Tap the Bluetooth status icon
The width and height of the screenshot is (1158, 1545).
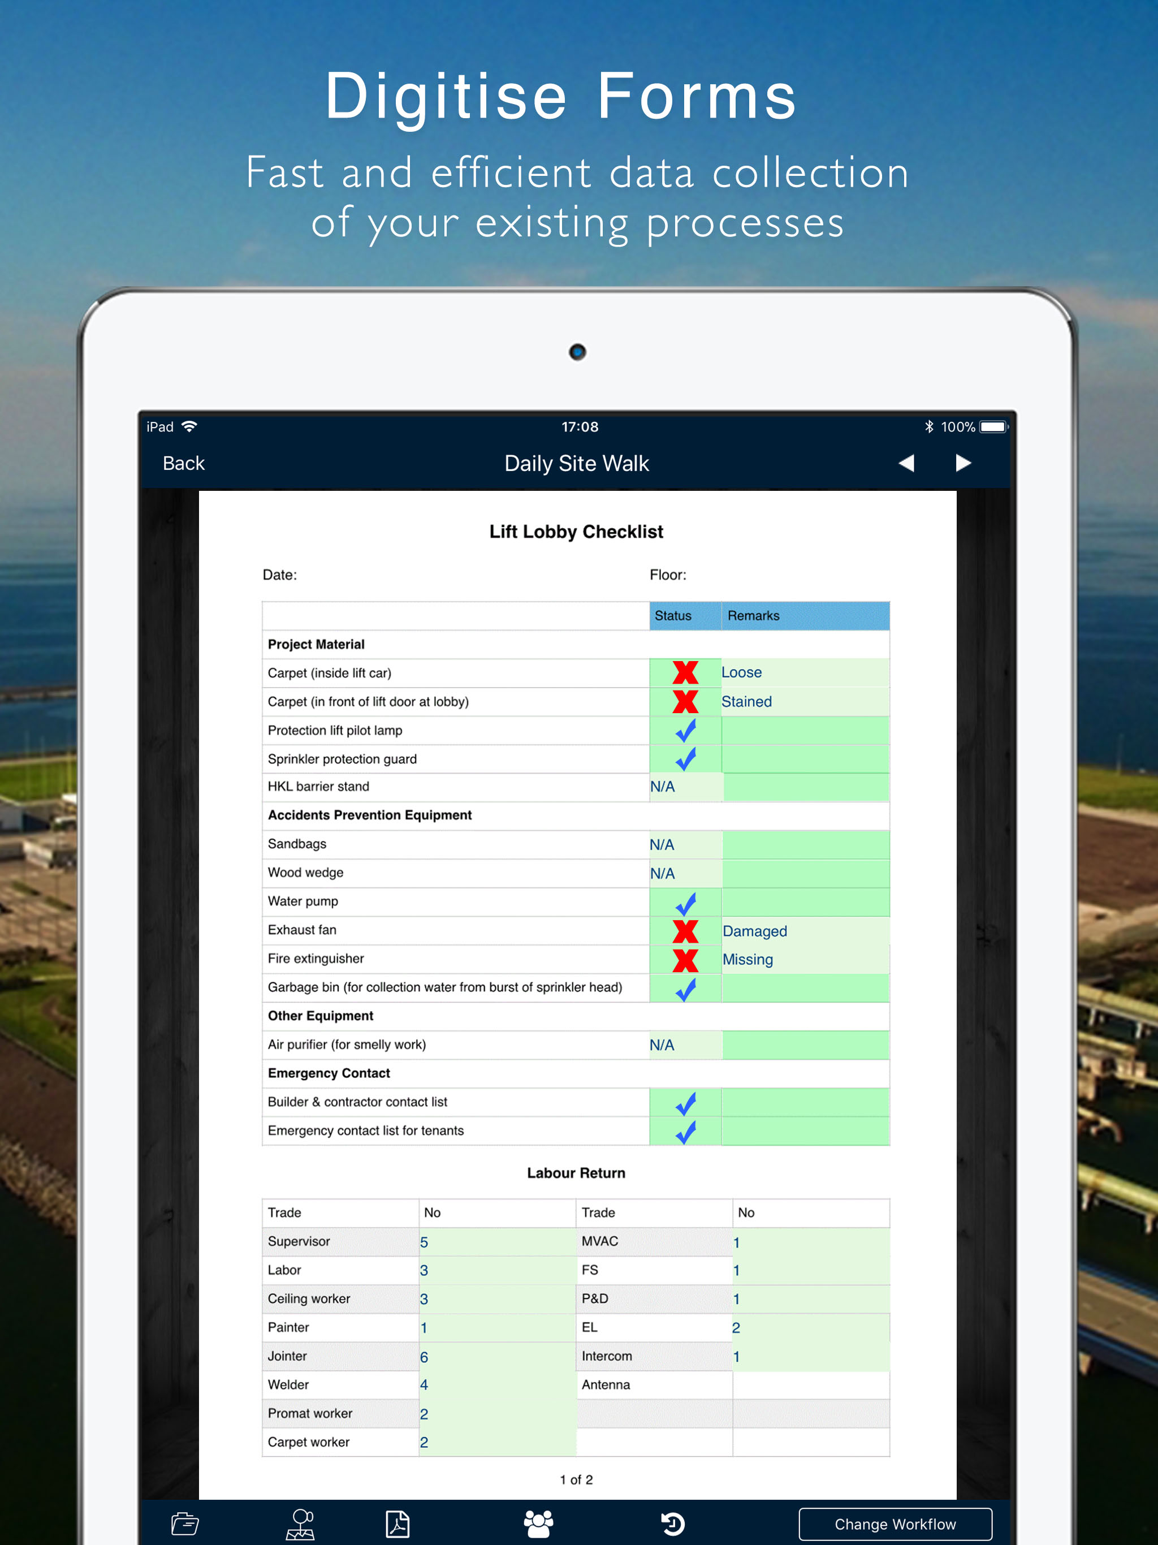point(929,427)
